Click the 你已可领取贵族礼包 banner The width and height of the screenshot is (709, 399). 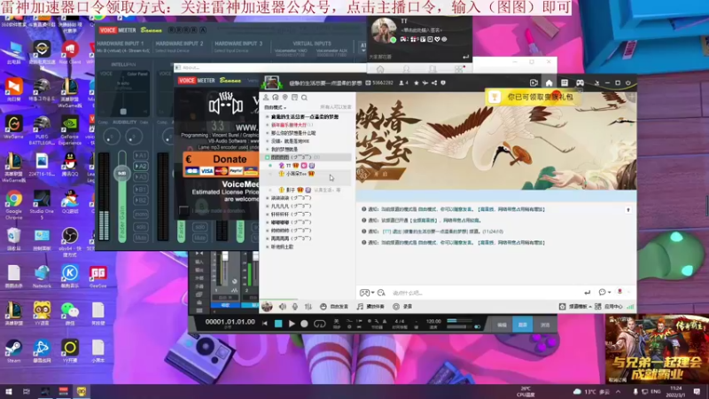coord(534,97)
